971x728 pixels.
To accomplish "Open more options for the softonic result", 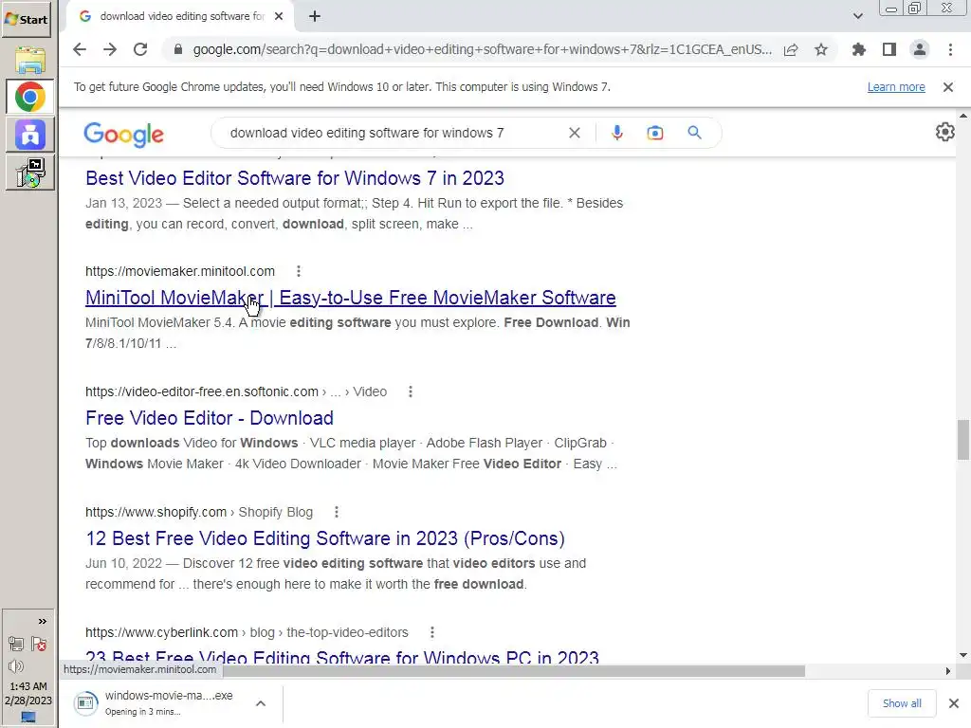I will tap(410, 391).
